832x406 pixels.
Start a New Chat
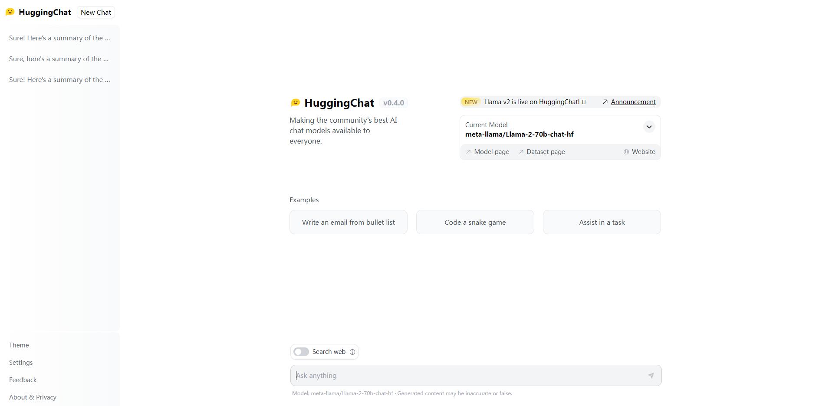96,12
